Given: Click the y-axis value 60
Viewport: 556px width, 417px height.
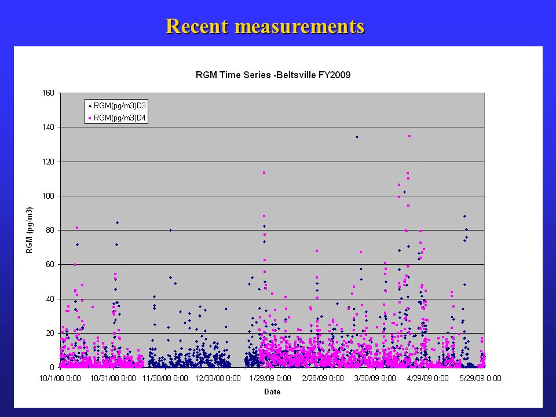Looking at the screenshot, I should 50,265.
